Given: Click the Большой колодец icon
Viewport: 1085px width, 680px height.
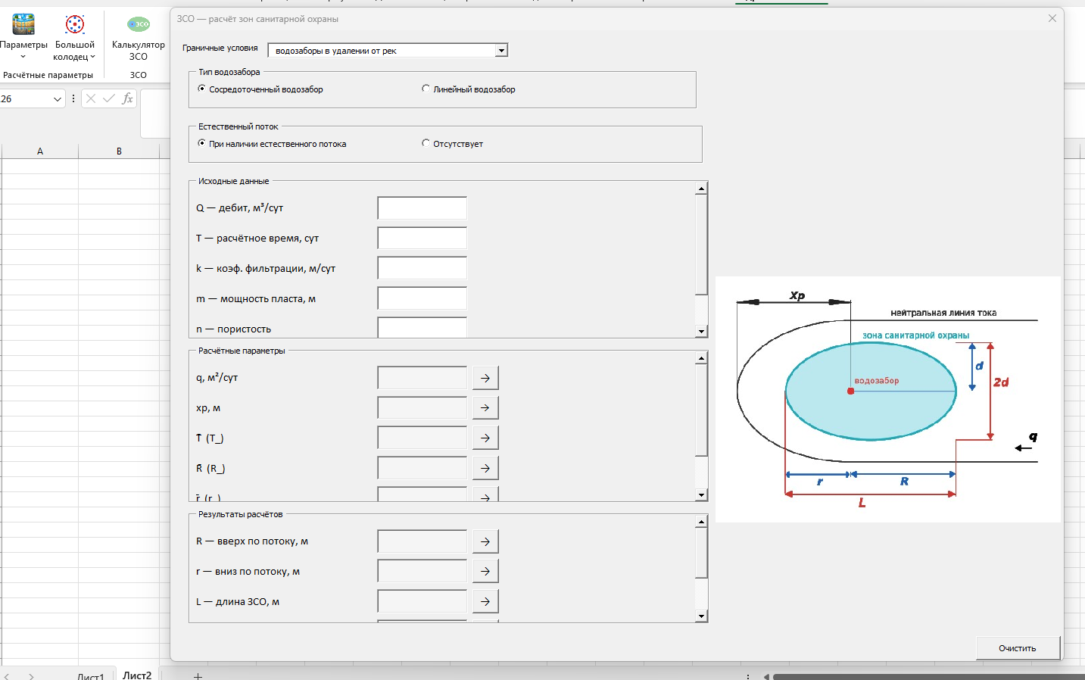Looking at the screenshot, I should coord(75,24).
